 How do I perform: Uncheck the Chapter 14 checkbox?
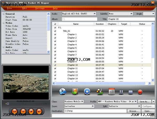[x=55, y=79]
